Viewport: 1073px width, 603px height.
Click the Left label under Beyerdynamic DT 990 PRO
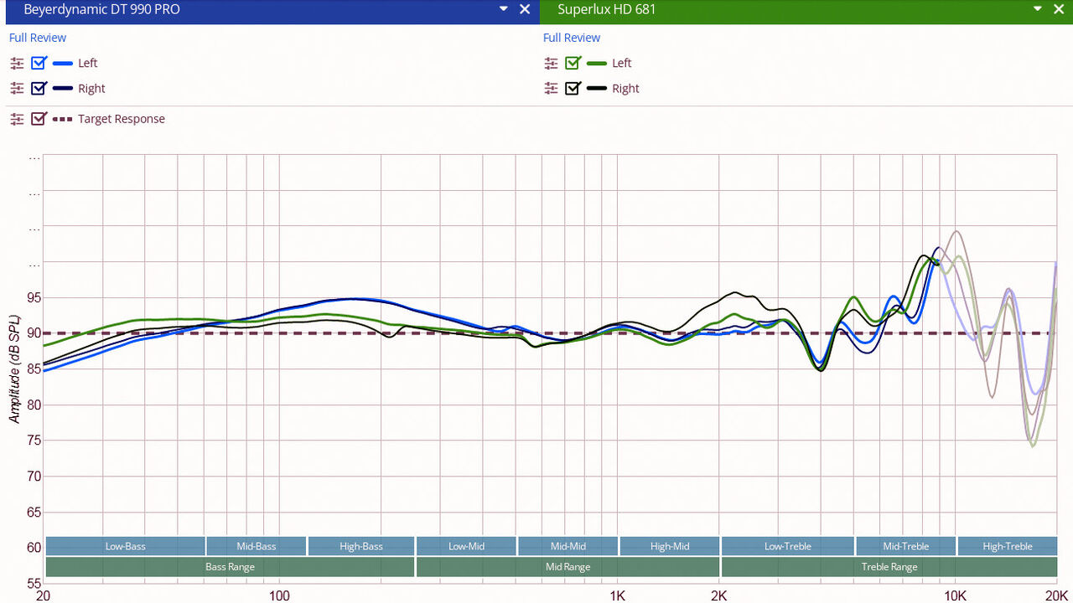pos(88,63)
